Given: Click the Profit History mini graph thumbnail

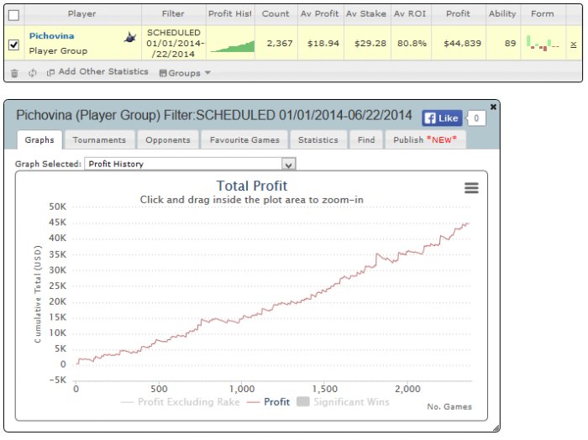Looking at the screenshot, I should pos(232,46).
